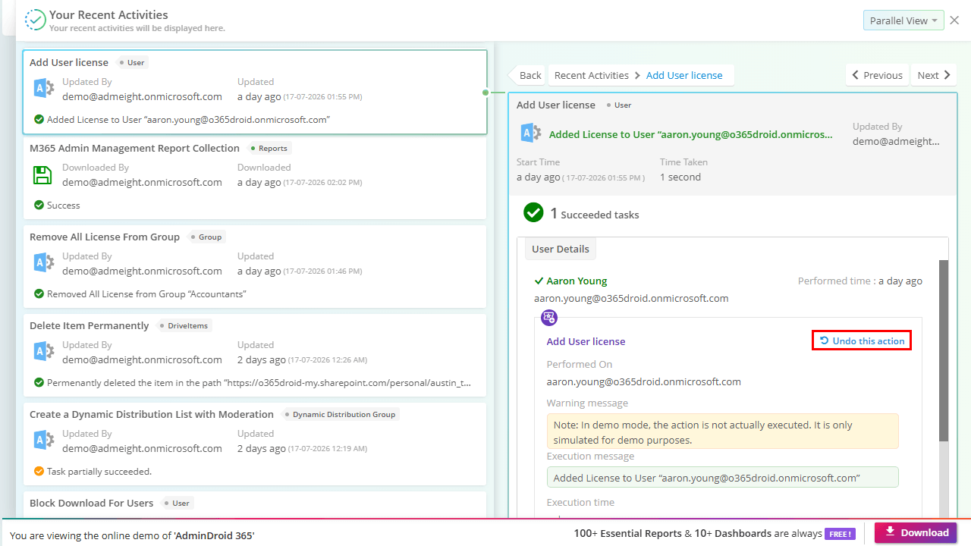Select the User Details tab

coord(561,249)
